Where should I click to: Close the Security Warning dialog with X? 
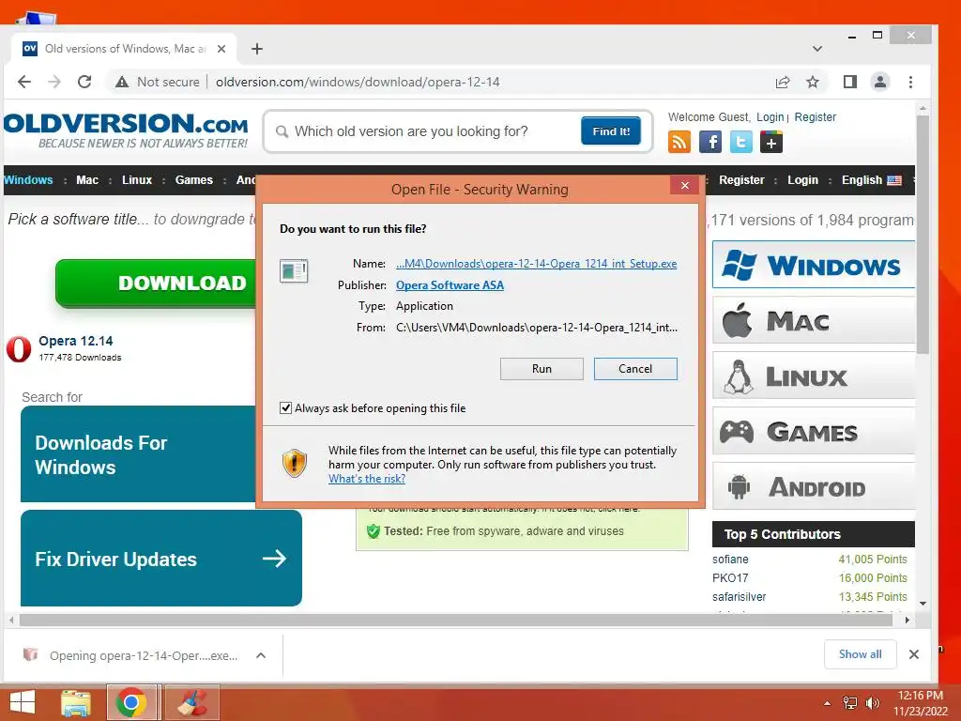[x=684, y=185]
